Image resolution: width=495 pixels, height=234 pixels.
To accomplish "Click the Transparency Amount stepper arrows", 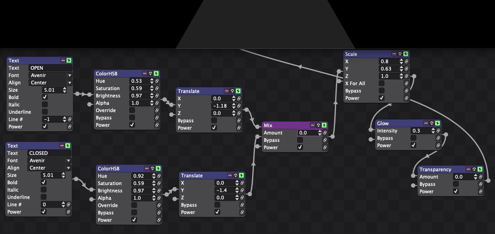I will (x=476, y=177).
